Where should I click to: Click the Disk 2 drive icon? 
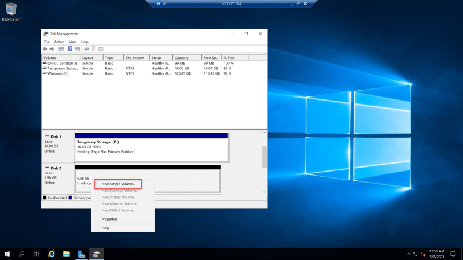tap(47, 168)
